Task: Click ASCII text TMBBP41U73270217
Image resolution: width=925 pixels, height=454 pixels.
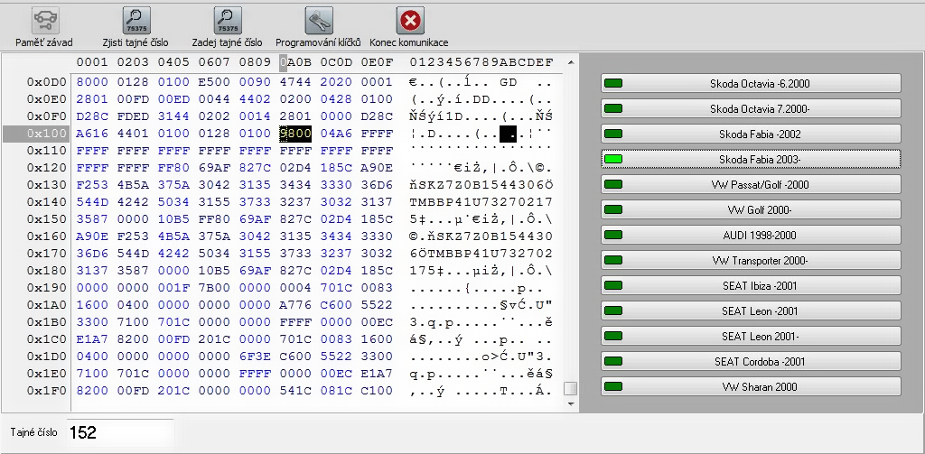Action: [481, 202]
